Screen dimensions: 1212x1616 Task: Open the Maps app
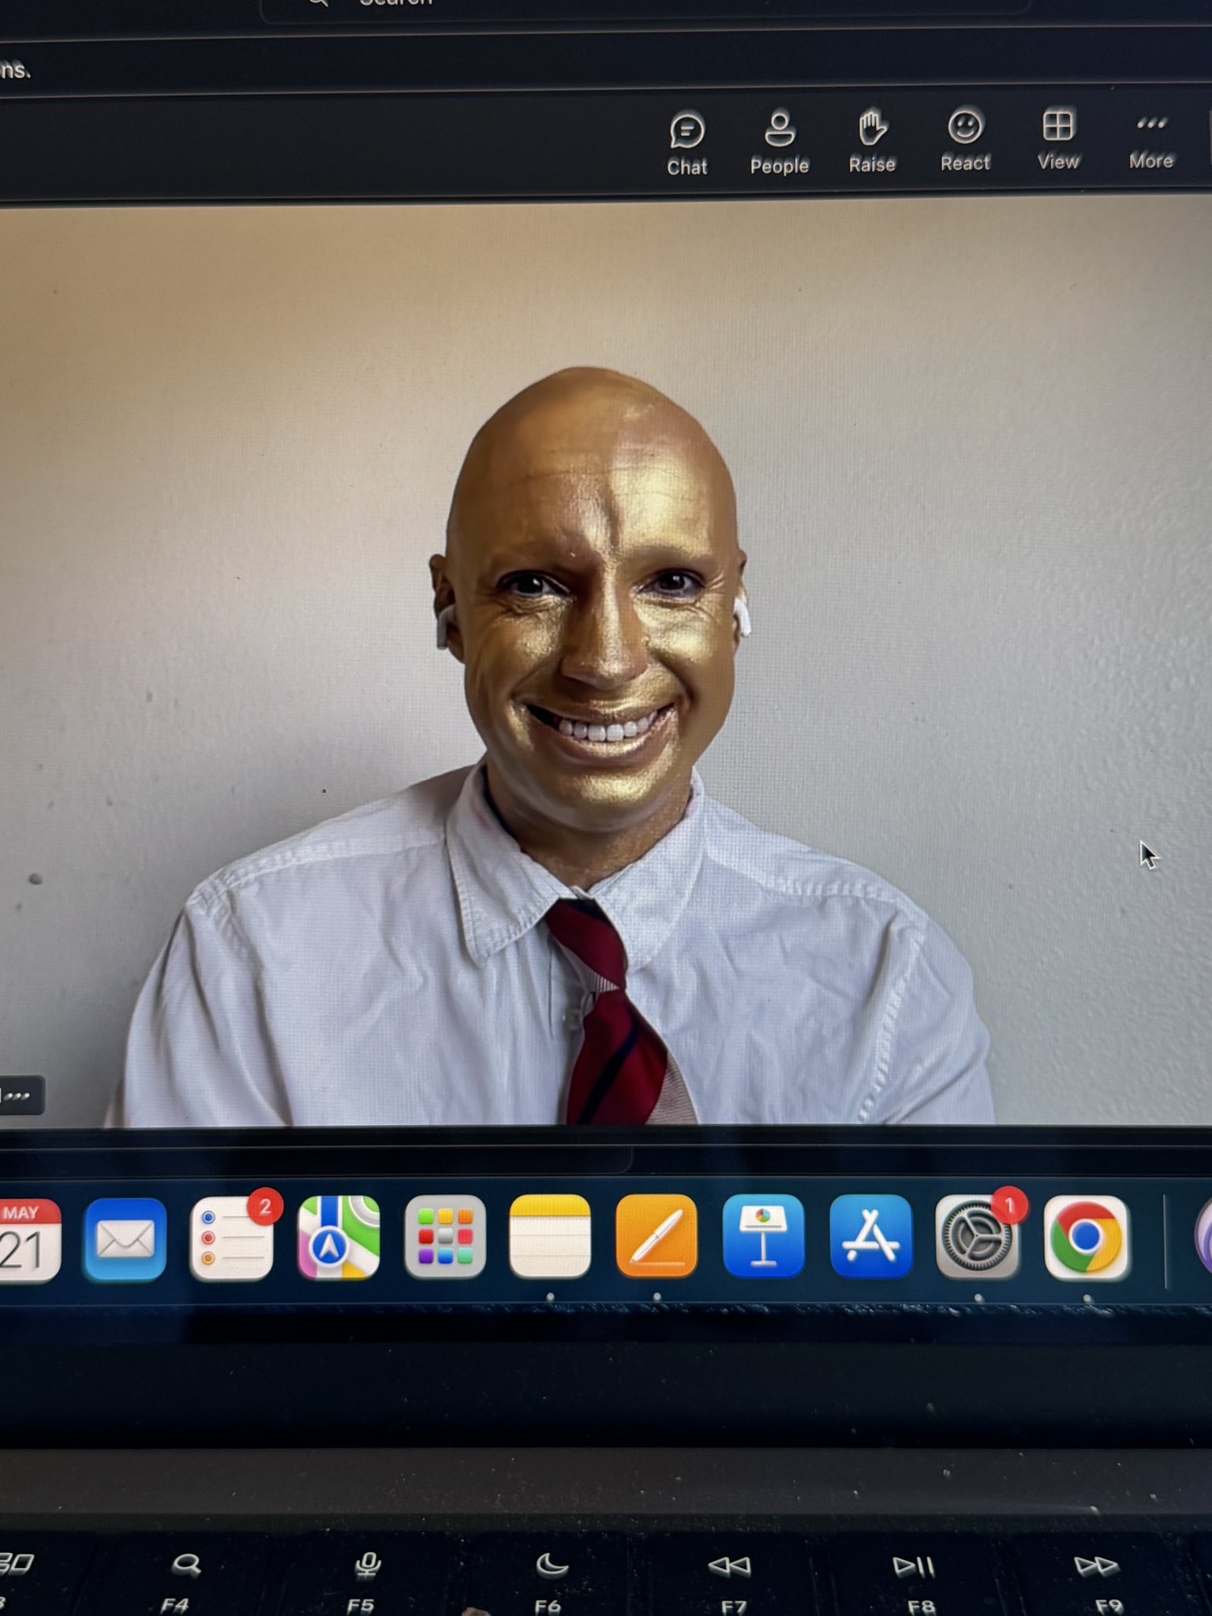(339, 1236)
